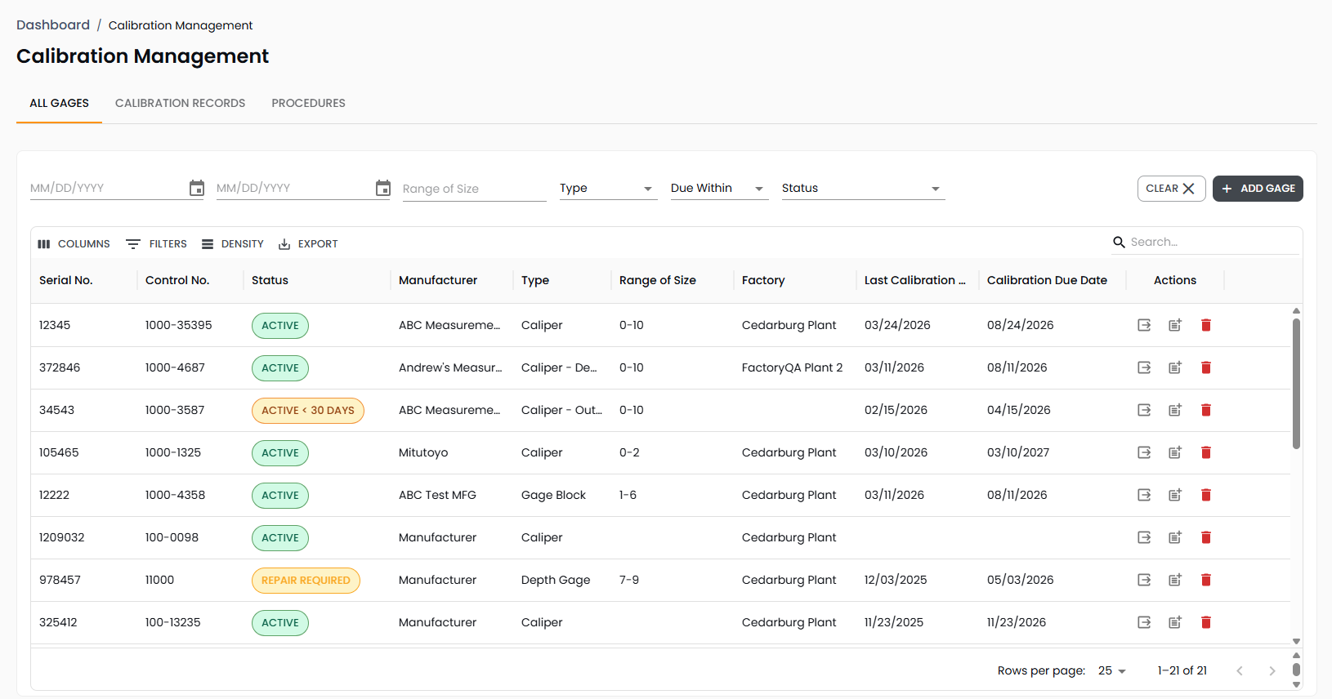
Task: Click the search magnifier icon
Action: pyautogui.click(x=1119, y=243)
